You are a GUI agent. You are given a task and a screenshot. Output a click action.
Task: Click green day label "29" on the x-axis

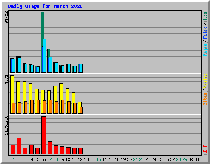coord(185,159)
